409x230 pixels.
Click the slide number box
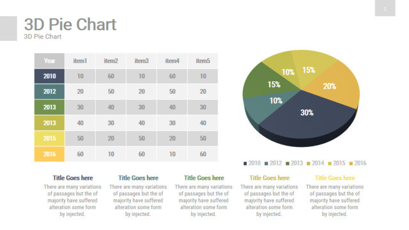pos(385,8)
